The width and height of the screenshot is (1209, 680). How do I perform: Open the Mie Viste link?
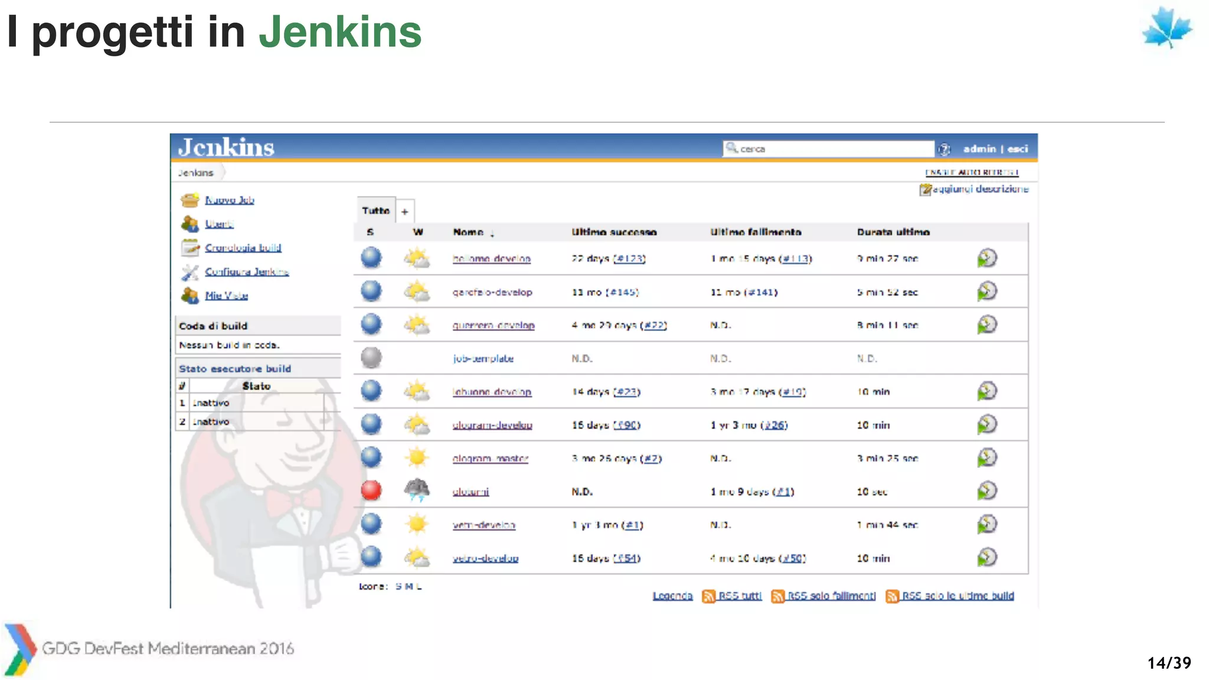point(226,295)
